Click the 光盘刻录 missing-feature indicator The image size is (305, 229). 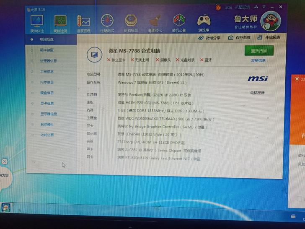pos(185,60)
